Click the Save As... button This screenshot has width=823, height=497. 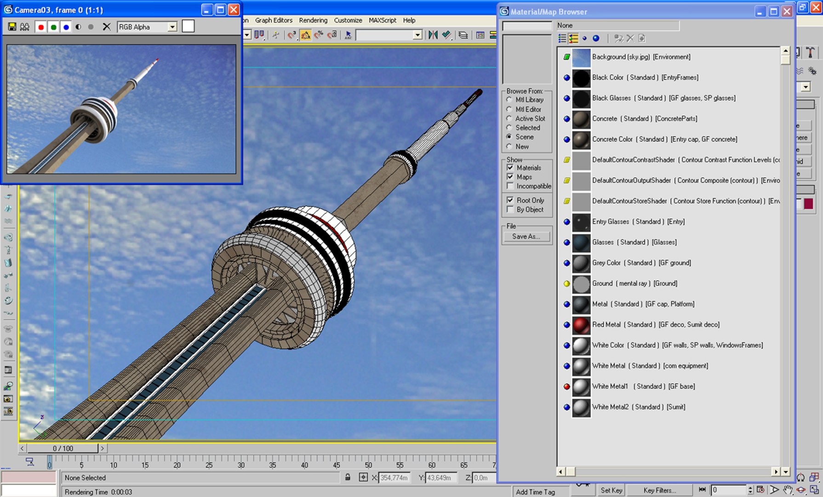coord(526,237)
